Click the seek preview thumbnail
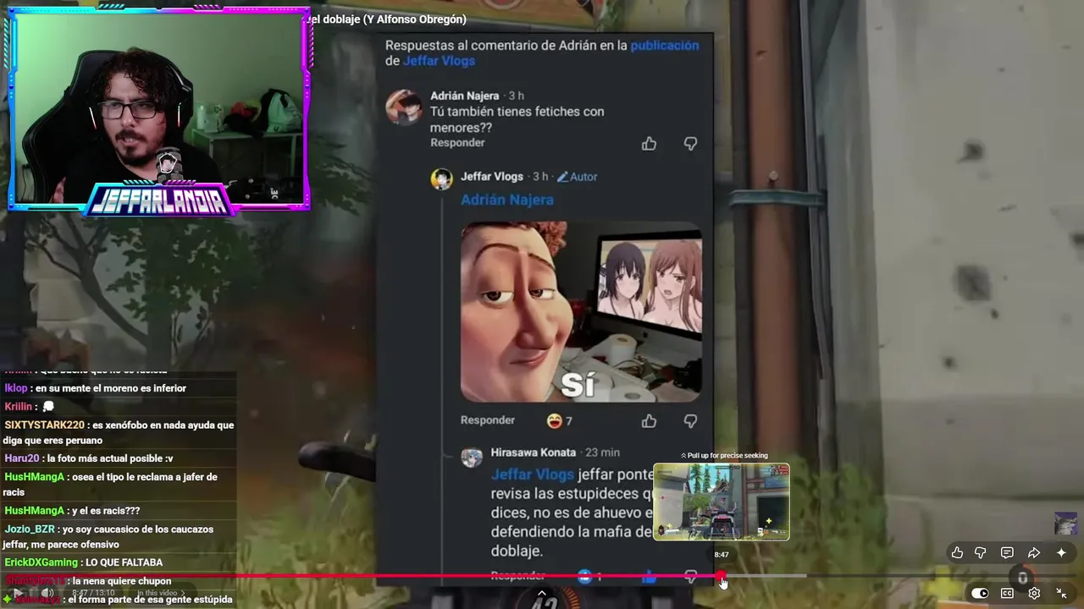Screen dimensions: 1084x609 (722, 502)
